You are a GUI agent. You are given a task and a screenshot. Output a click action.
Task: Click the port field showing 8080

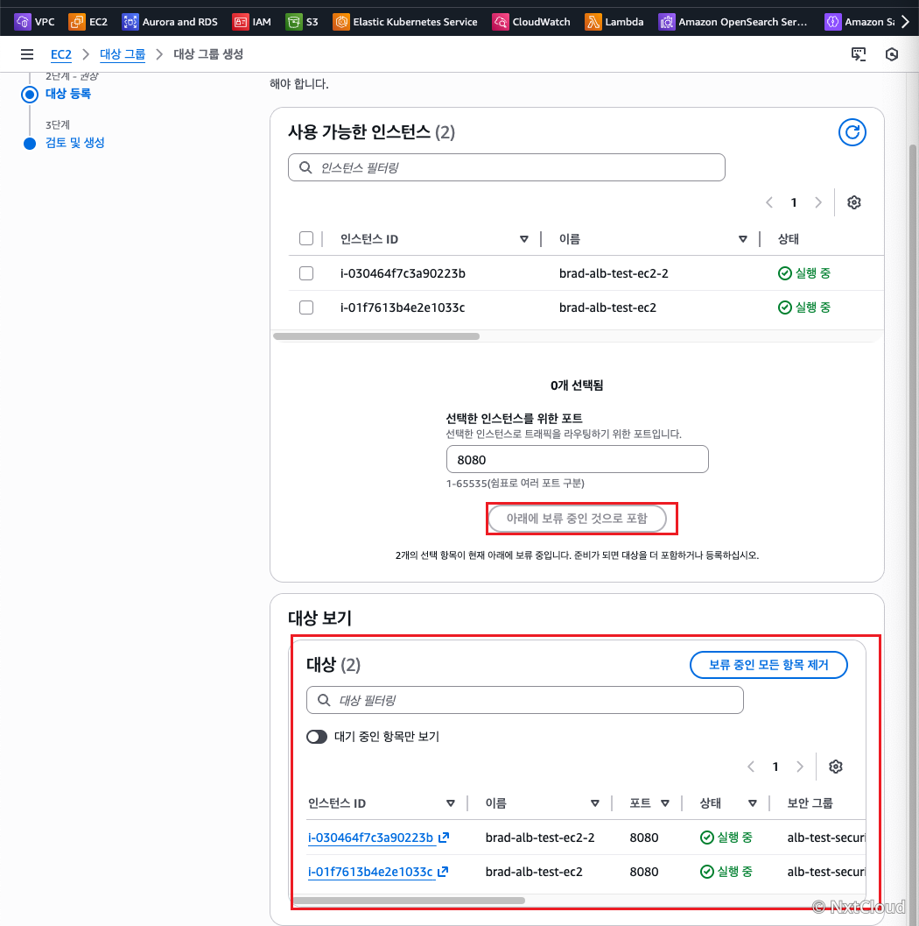coord(578,459)
